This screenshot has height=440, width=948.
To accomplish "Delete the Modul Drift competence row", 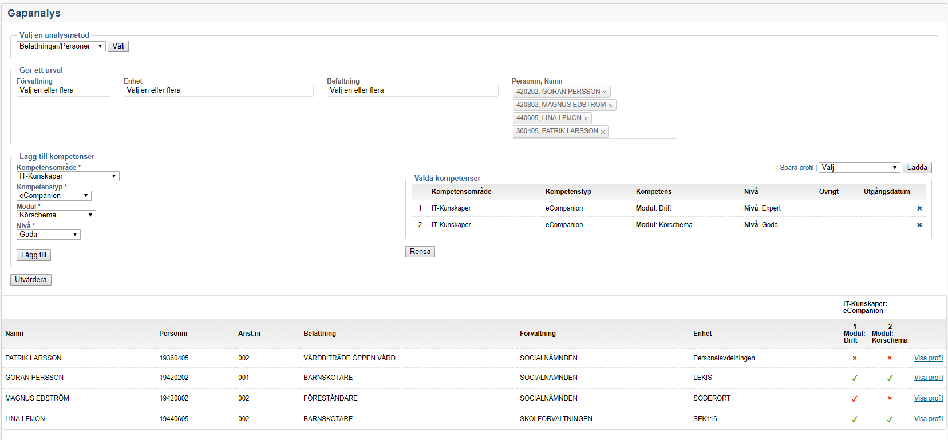I will [919, 208].
